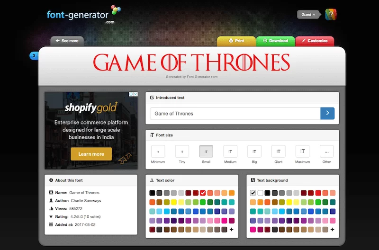The width and height of the screenshot is (379, 250).
Task: Click the rating 4.2/5.0 (10 votes)
Action: 86,216
